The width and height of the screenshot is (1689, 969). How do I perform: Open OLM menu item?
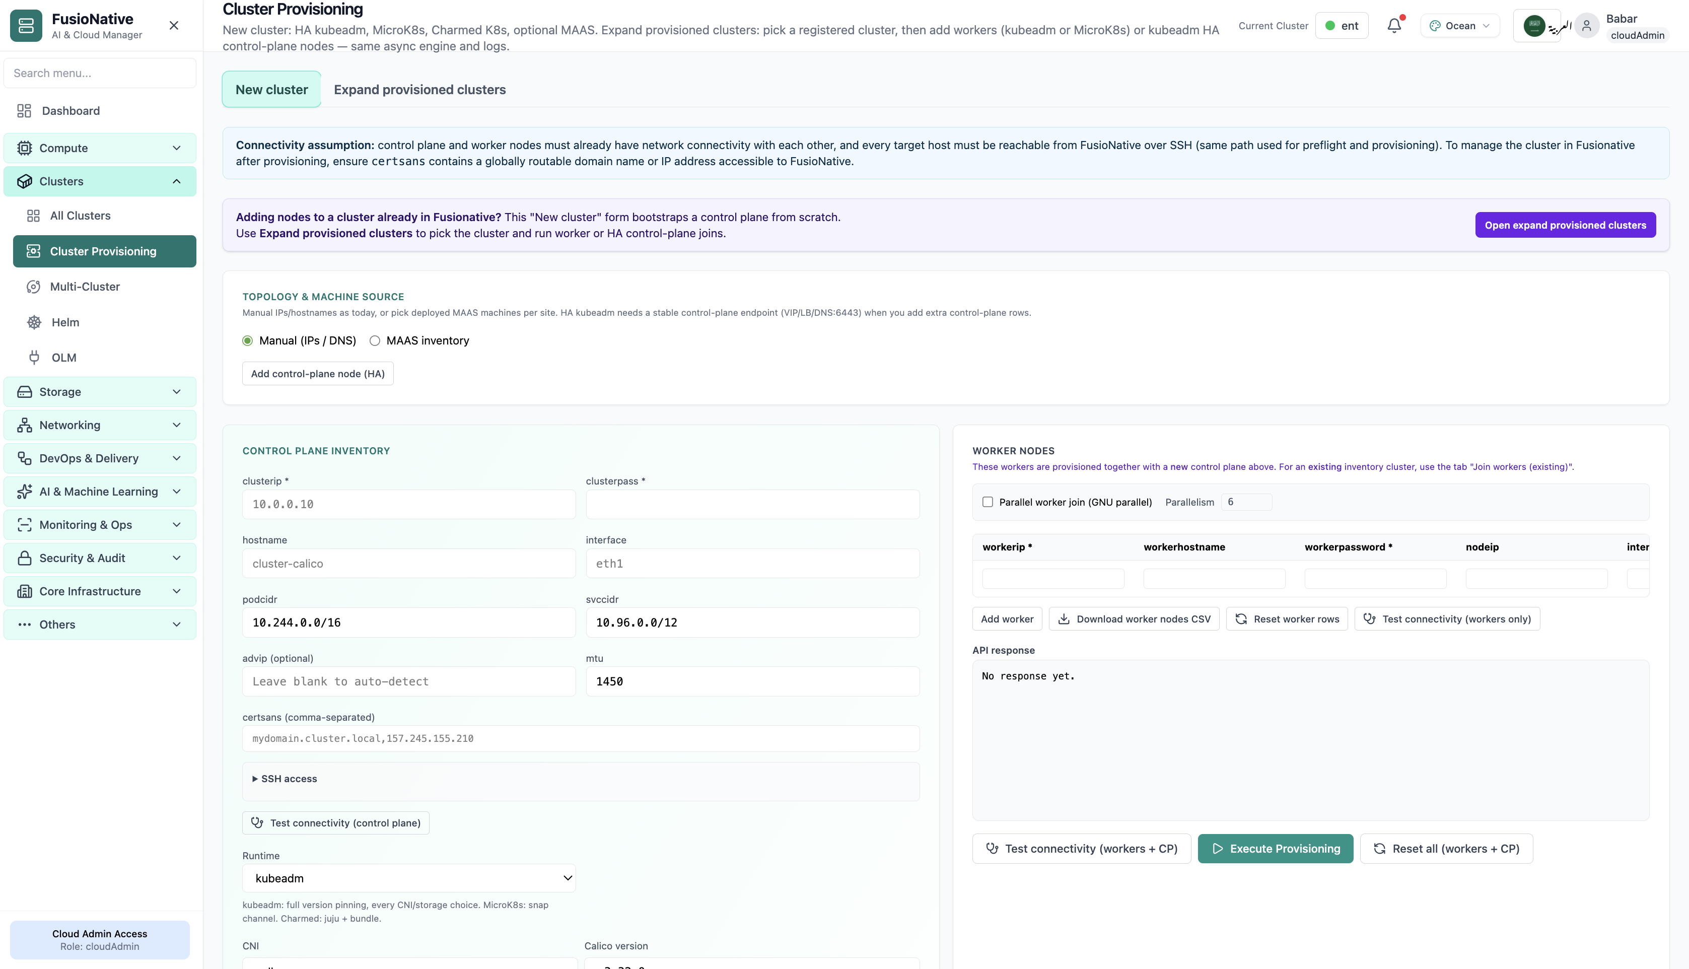104,358
